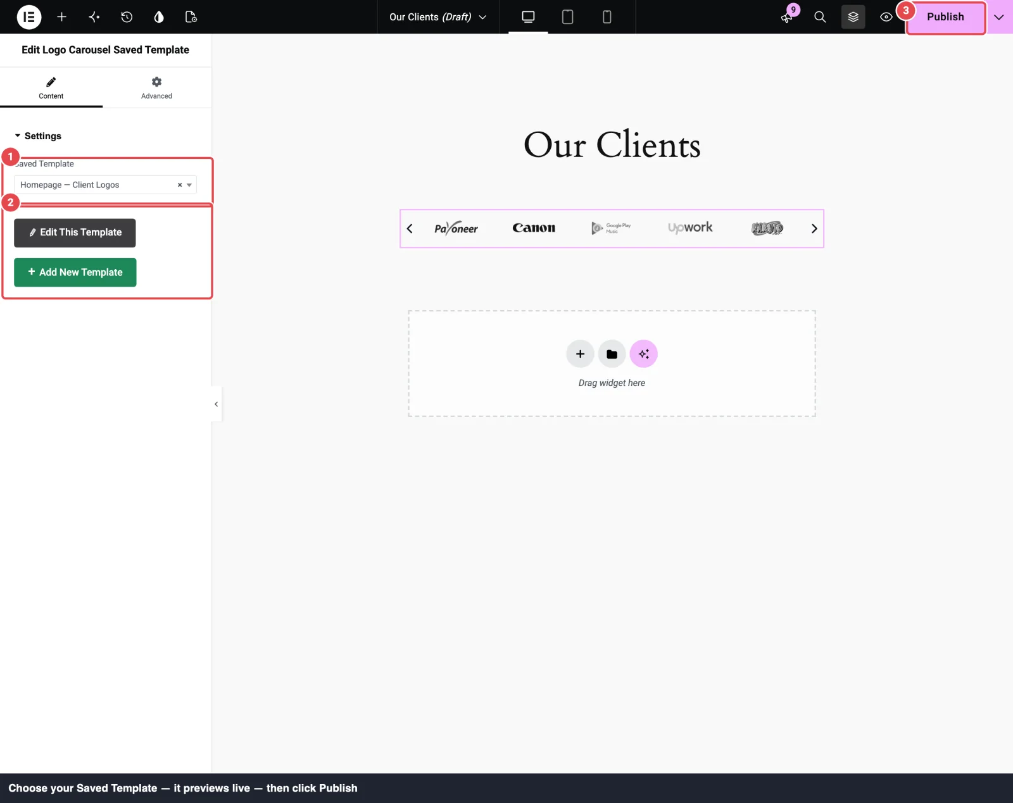Open the Page Settings document icon
This screenshot has height=803, width=1013.
pos(191,17)
